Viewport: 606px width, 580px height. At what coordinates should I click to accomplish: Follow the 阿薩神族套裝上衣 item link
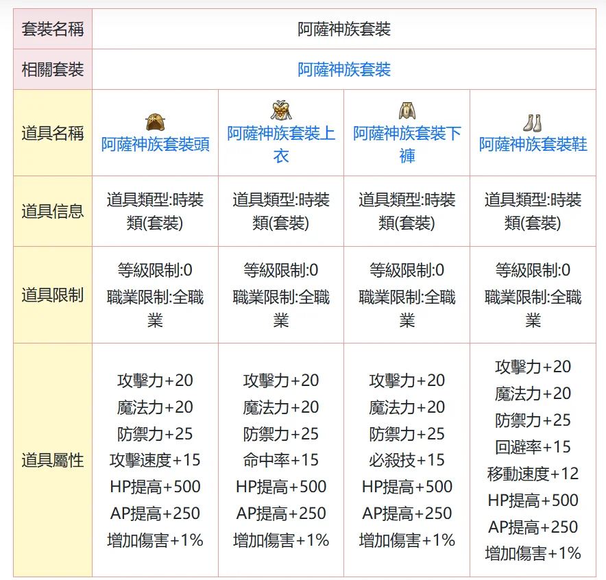point(281,144)
